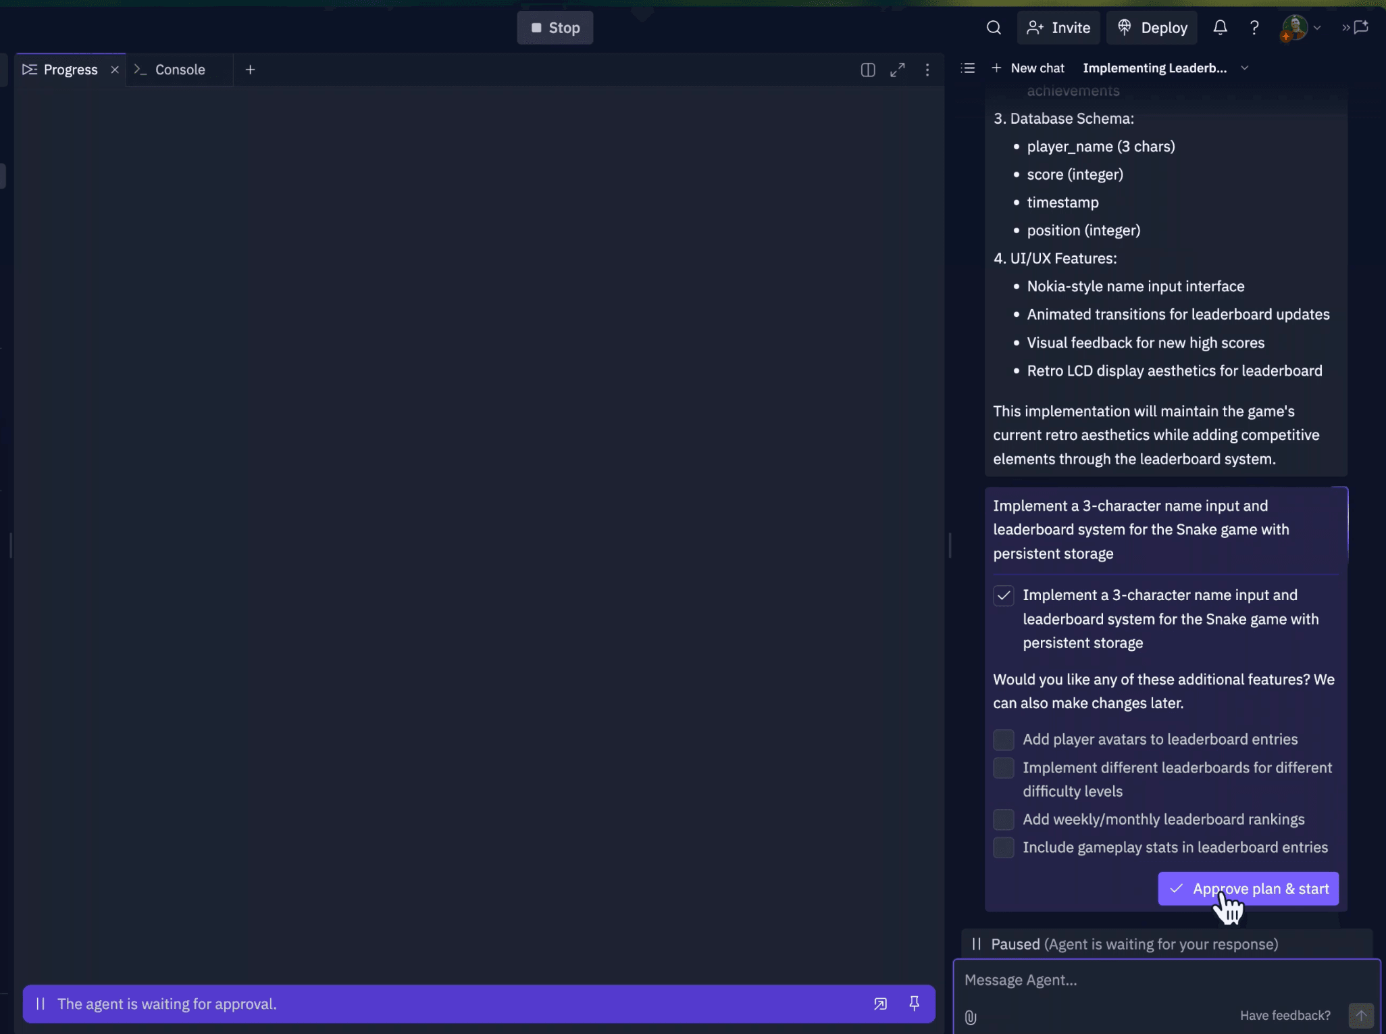The width and height of the screenshot is (1386, 1034).
Task: Add a new tab with plus
Action: click(250, 70)
